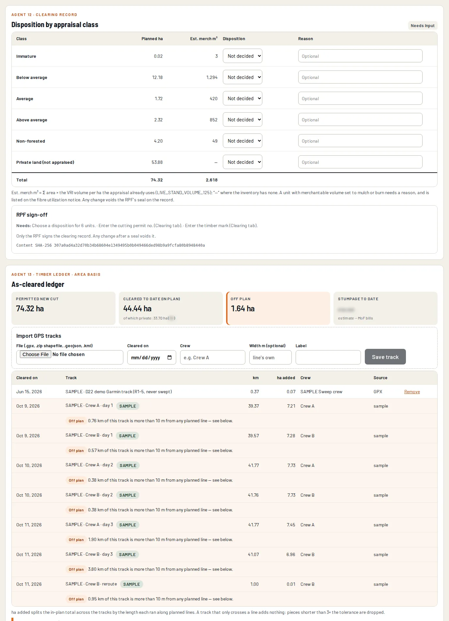Click Off plan tag for 3.80 km note
449x621 pixels.
point(76,569)
